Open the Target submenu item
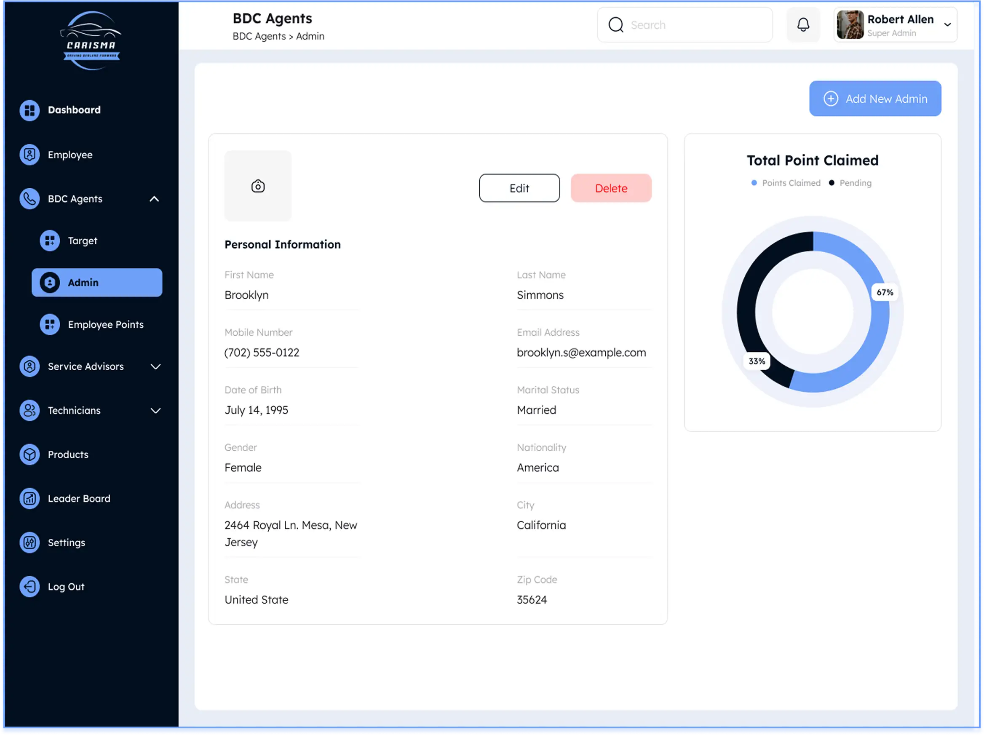Image resolution: width=984 pixels, height=735 pixels. (x=82, y=241)
